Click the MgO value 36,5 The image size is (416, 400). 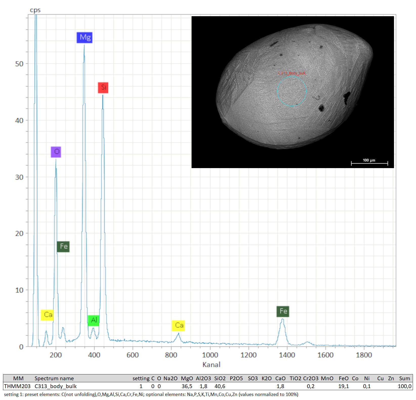pyautogui.click(x=187, y=386)
